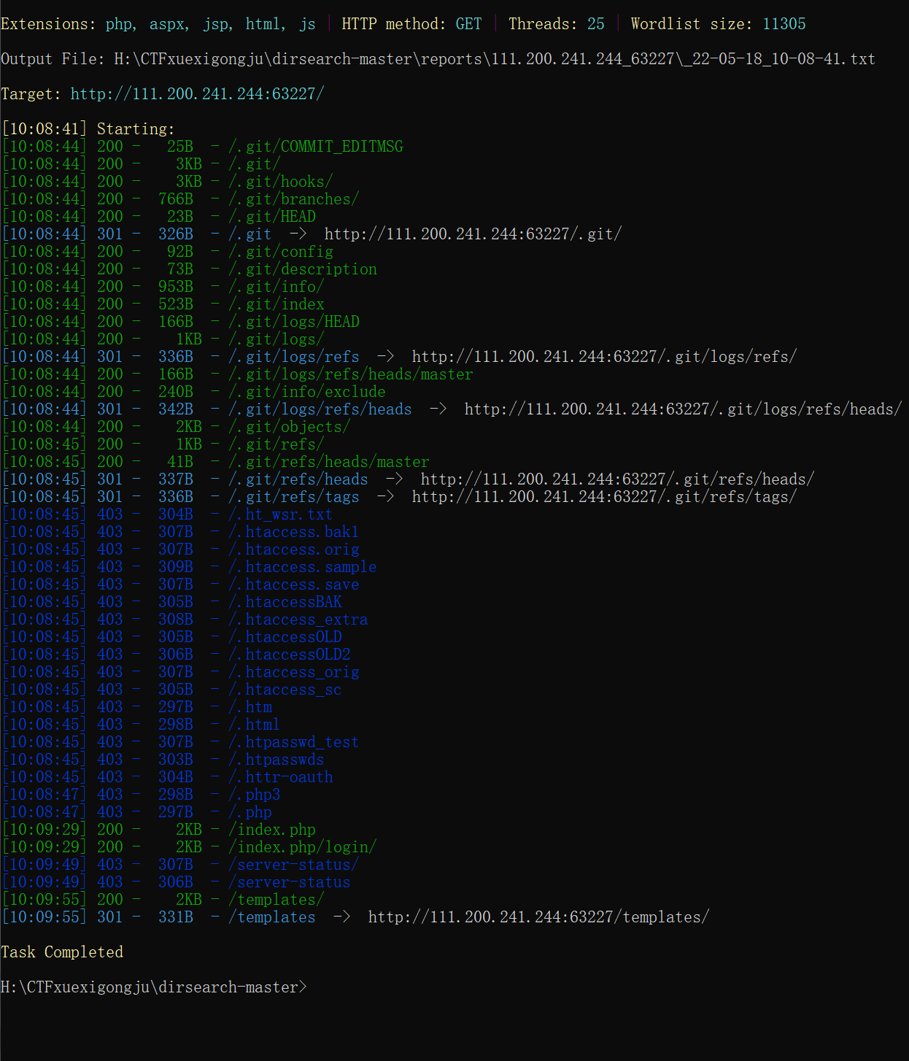Select the /.git/hooks/ result line
909x1061 pixels.
tap(167, 182)
